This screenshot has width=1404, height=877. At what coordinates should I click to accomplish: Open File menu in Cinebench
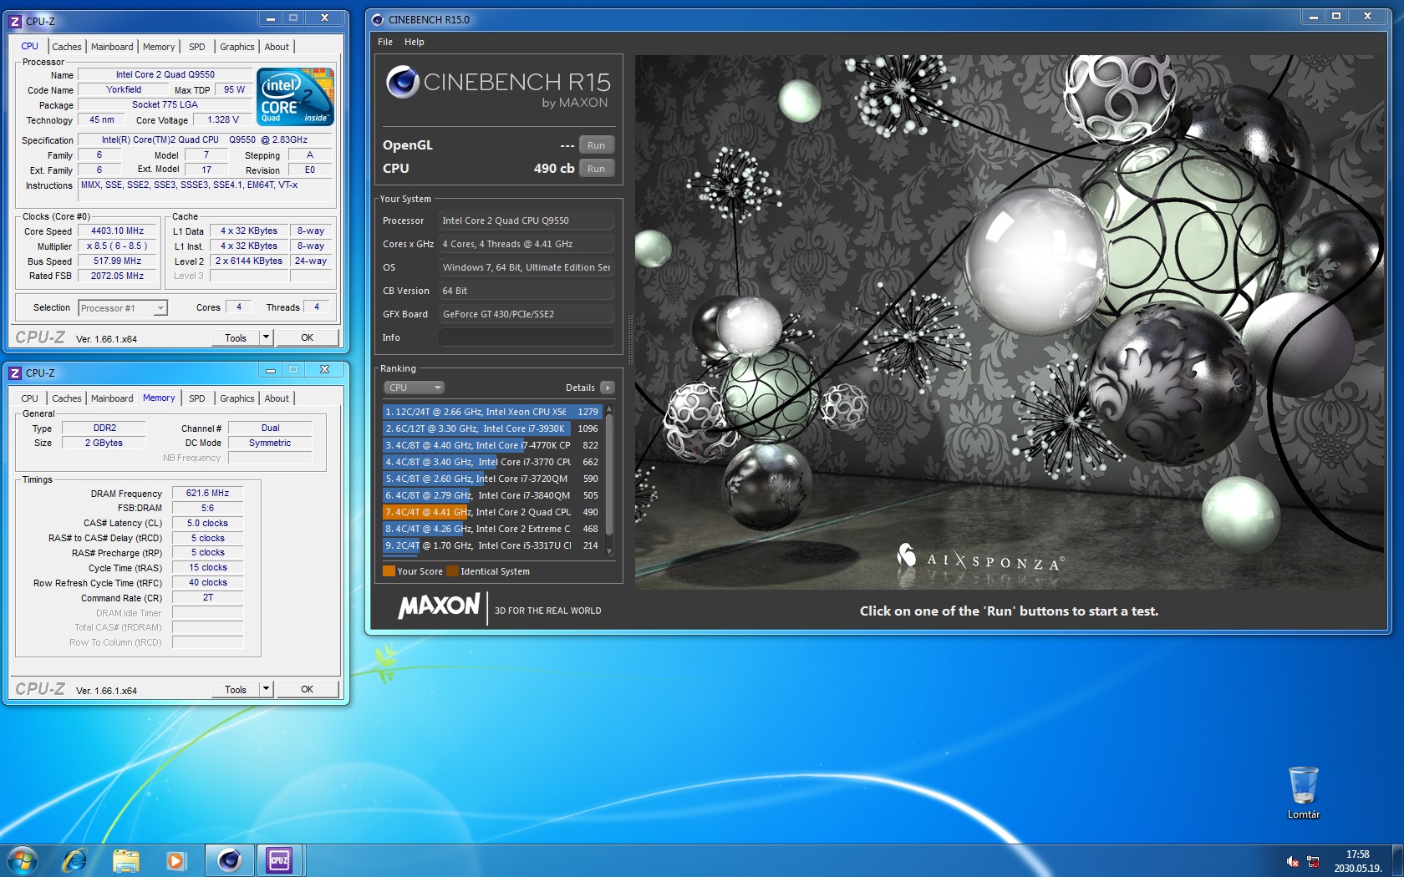click(385, 42)
